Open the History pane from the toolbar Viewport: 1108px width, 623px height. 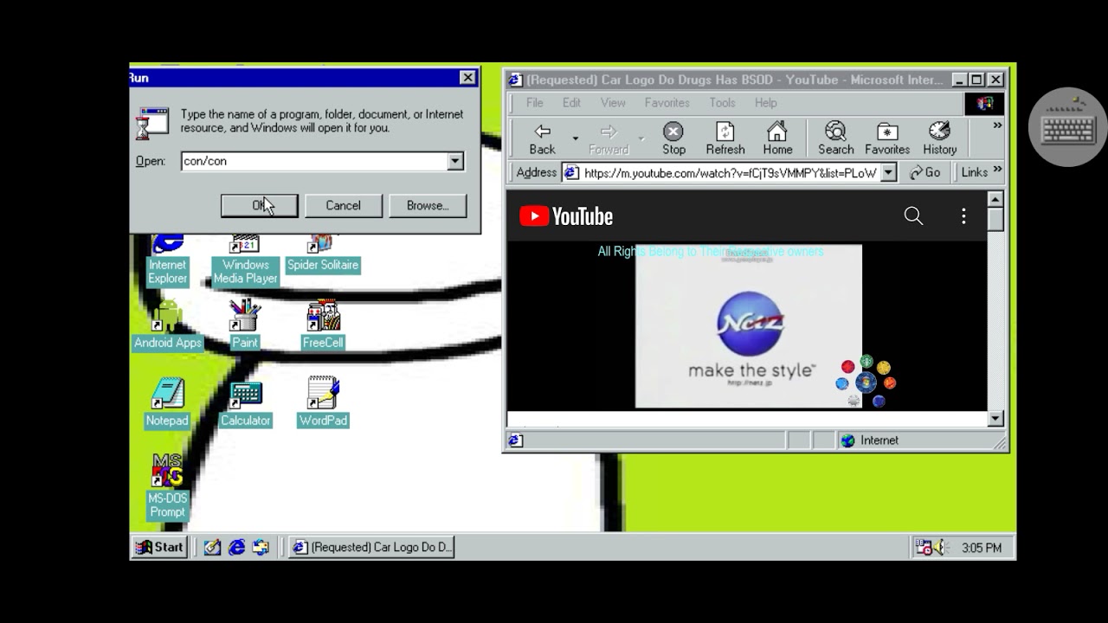(x=939, y=138)
